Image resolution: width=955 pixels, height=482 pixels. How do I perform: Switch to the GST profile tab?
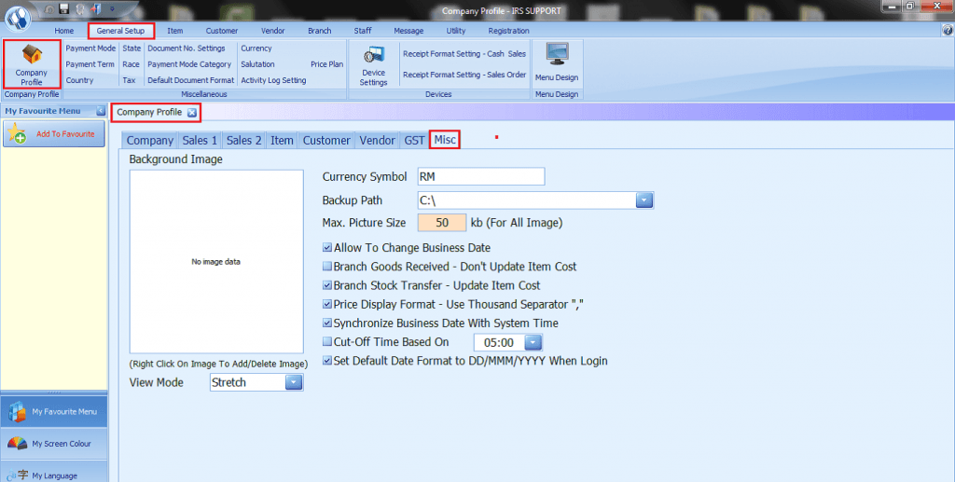414,141
